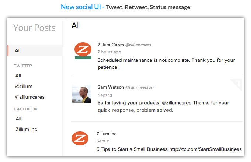Click the Zillum Cares orange Z avatar

click(x=83, y=49)
